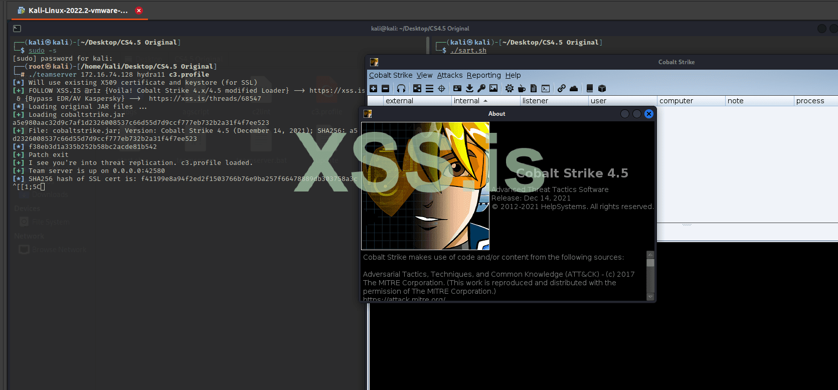This screenshot has height=390, width=838.
Task: Click the 'Cobalt Strike 4.5' heading in About
Action: pos(572,173)
